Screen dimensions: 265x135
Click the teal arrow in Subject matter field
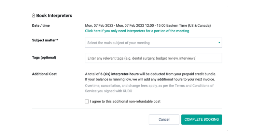(219, 43)
